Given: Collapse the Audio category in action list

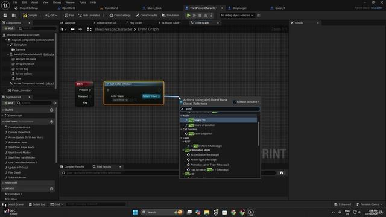Looking at the screenshot, I should (x=182, y=116).
